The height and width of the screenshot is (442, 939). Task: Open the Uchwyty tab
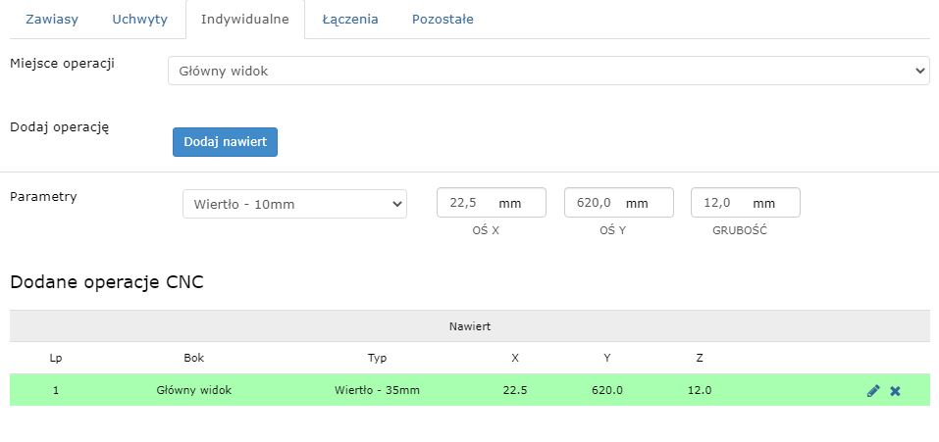coord(139,20)
